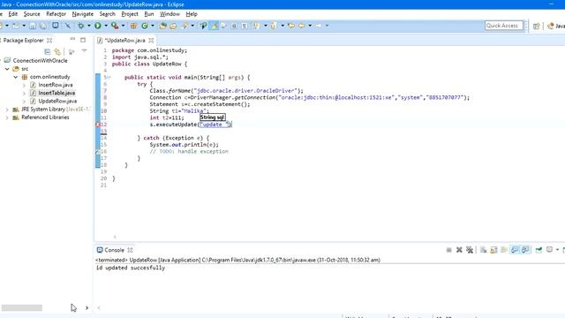Toggle Show Console When Standard Out Changes
565x318 pixels.
pyautogui.click(x=515, y=250)
